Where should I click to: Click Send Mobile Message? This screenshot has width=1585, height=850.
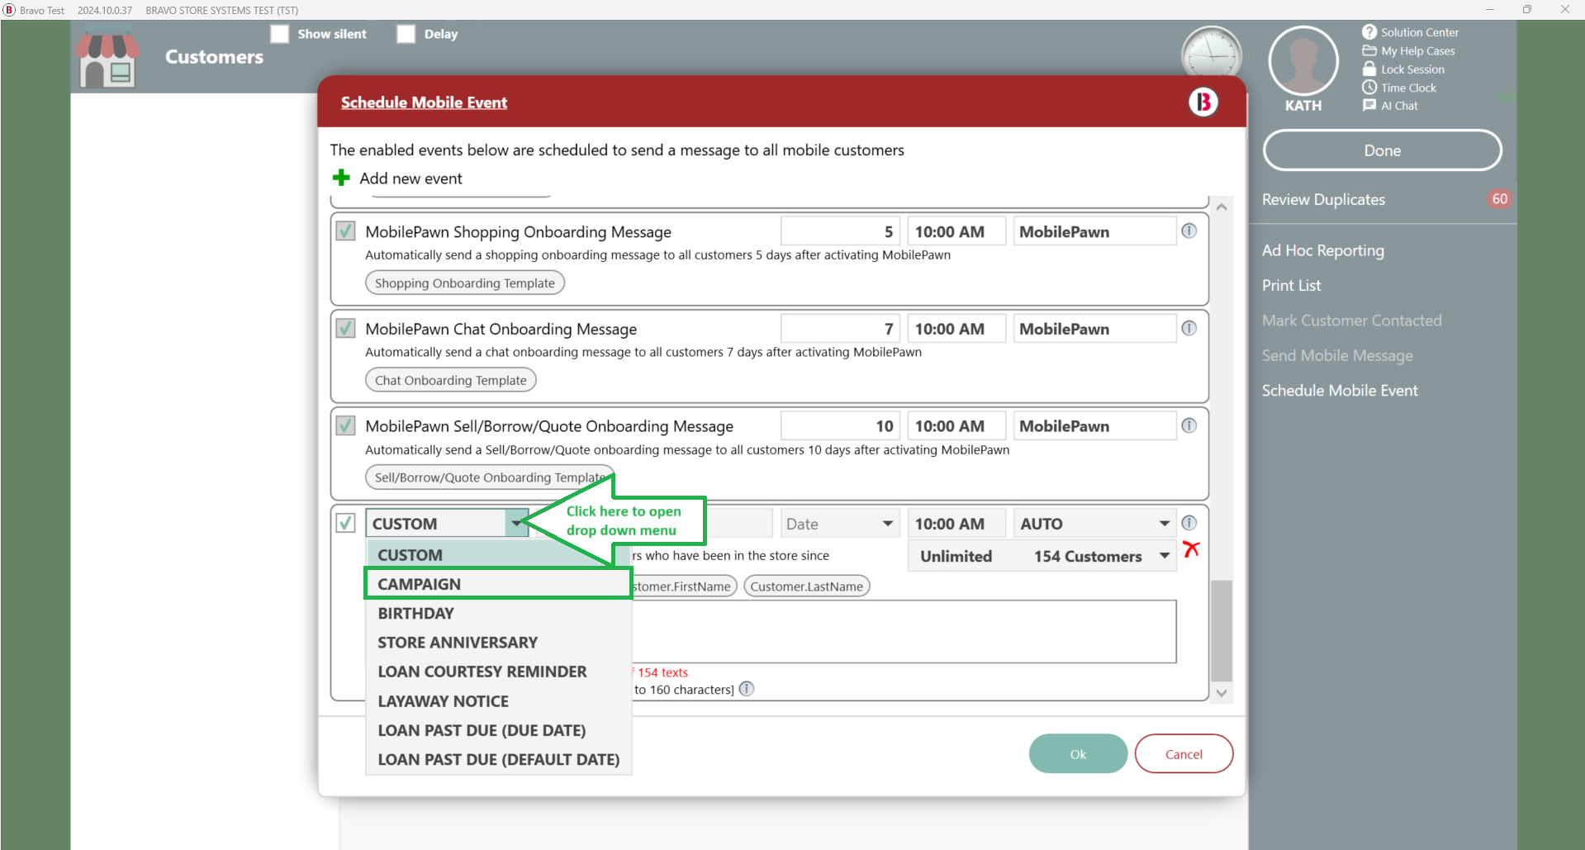pos(1337,355)
